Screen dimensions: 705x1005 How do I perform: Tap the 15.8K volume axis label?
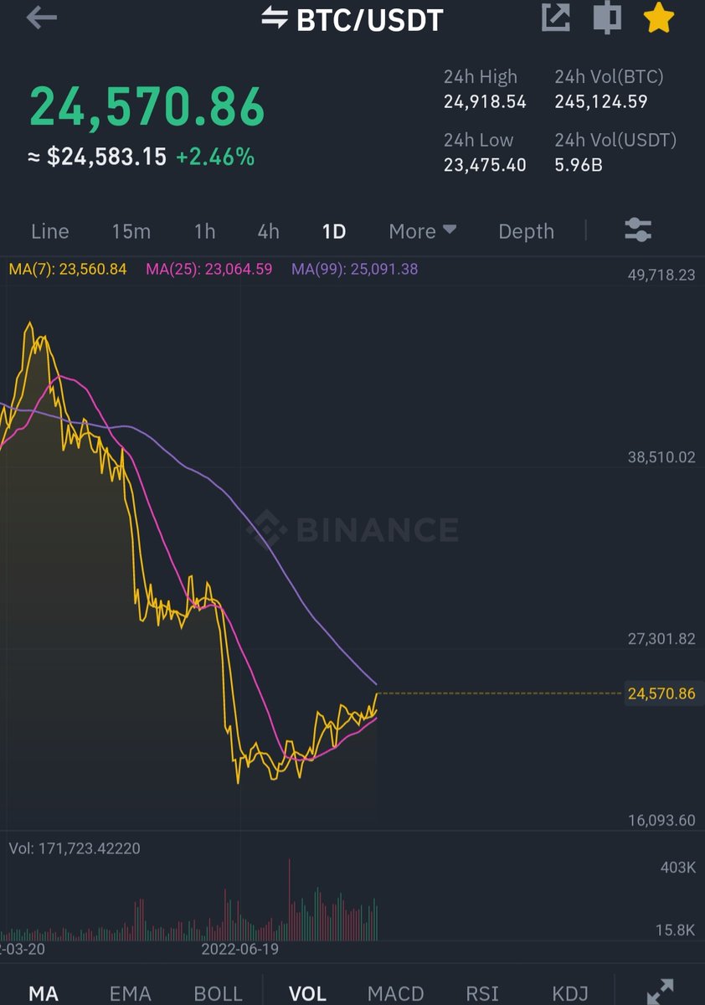tap(676, 930)
